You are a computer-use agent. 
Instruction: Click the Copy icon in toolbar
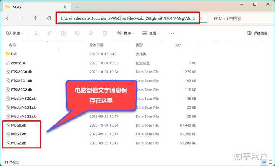click(x=50, y=33)
